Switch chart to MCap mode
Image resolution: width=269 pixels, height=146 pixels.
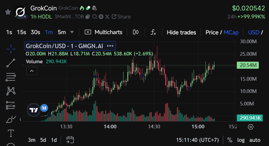click(231, 33)
